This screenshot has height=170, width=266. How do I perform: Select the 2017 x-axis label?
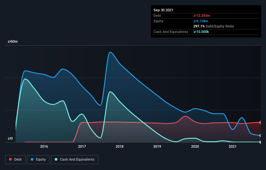tap(82, 146)
